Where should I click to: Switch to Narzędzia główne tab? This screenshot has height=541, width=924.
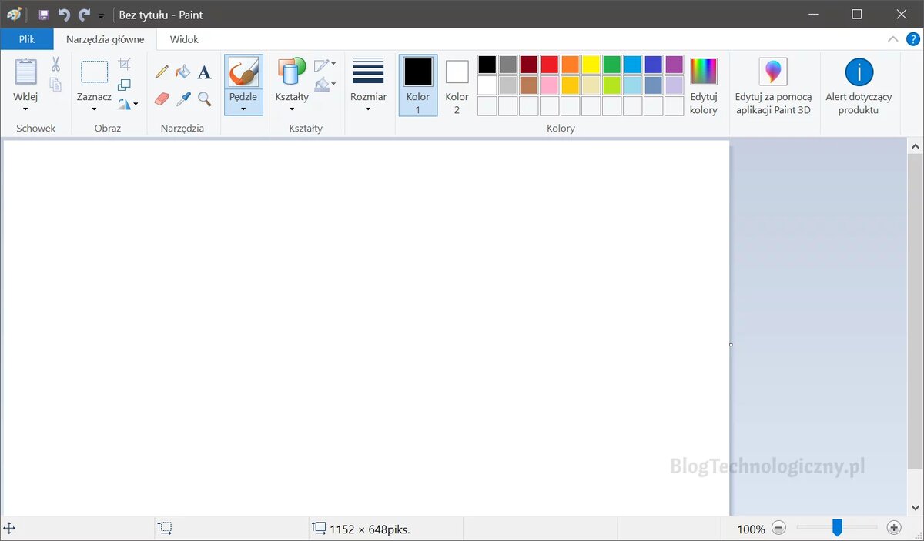105,39
